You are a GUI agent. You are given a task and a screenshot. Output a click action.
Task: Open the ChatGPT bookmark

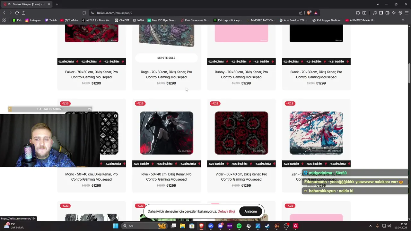[122, 20]
